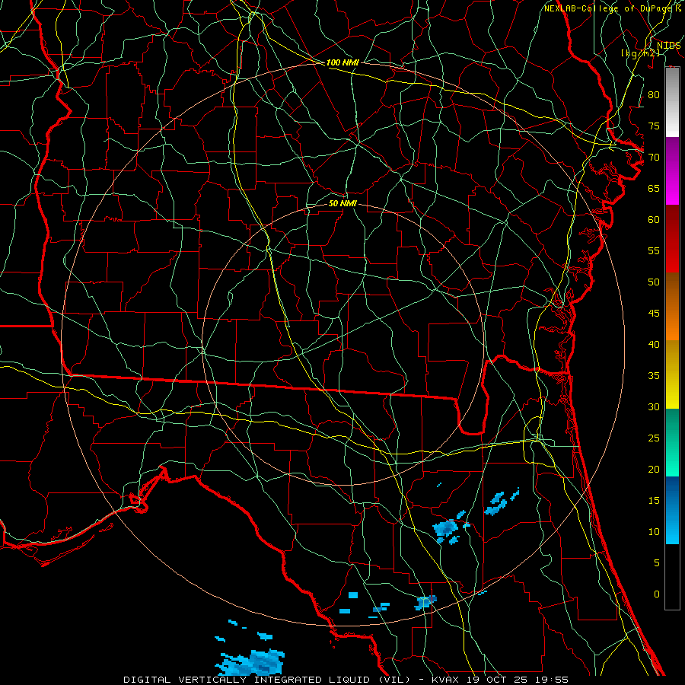Viewport: 685px width, 685px height.
Task: Select the 10 value on the VIL scale
Action: (x=654, y=532)
